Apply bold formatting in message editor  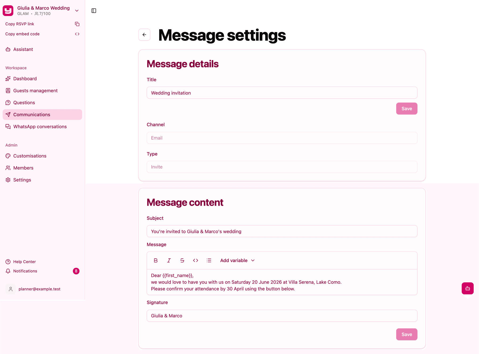coord(156,261)
